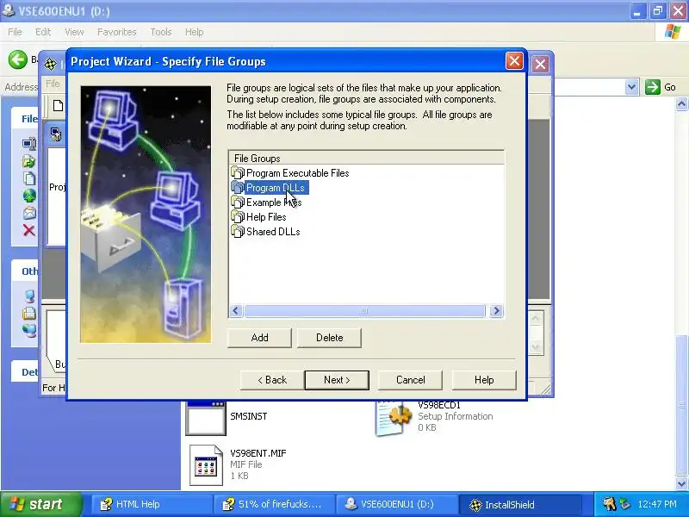
Task: Switch to 51% download taskbar item
Action: tap(274, 505)
